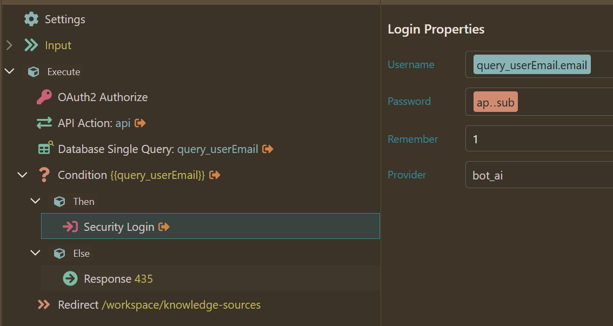Click the OAuth2 Authorize key icon
The height and width of the screenshot is (326, 613).
[x=44, y=97]
